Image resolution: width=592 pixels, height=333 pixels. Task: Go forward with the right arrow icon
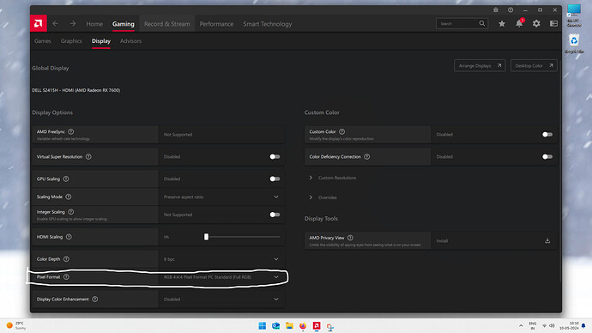(72, 24)
